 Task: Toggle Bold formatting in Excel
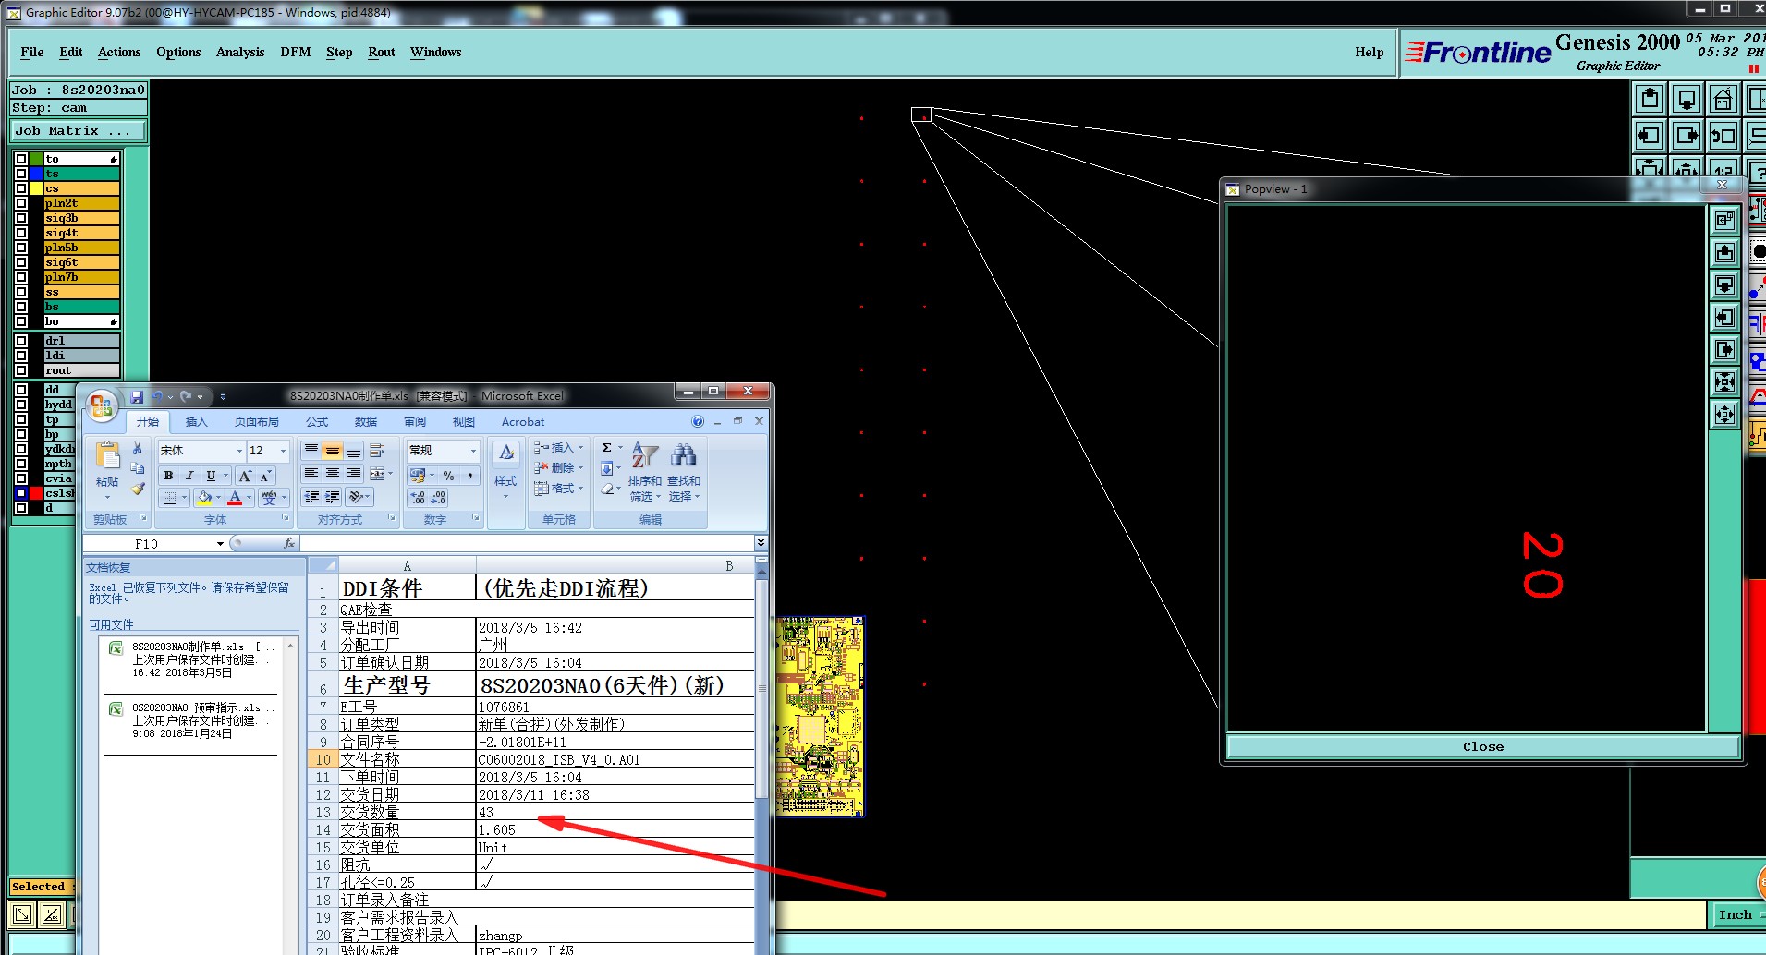point(168,476)
